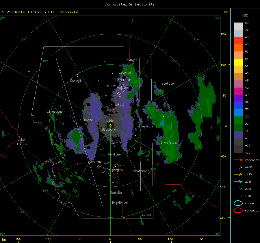Screen dimensions: 260x243
Task: Click the green 22JP arrow icon
Action: coord(238,189)
